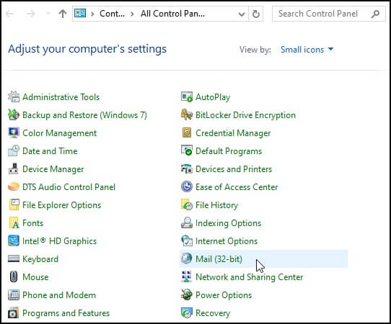Click the Control Panel address bar icon
This screenshot has height=324, width=391.
(x=80, y=13)
